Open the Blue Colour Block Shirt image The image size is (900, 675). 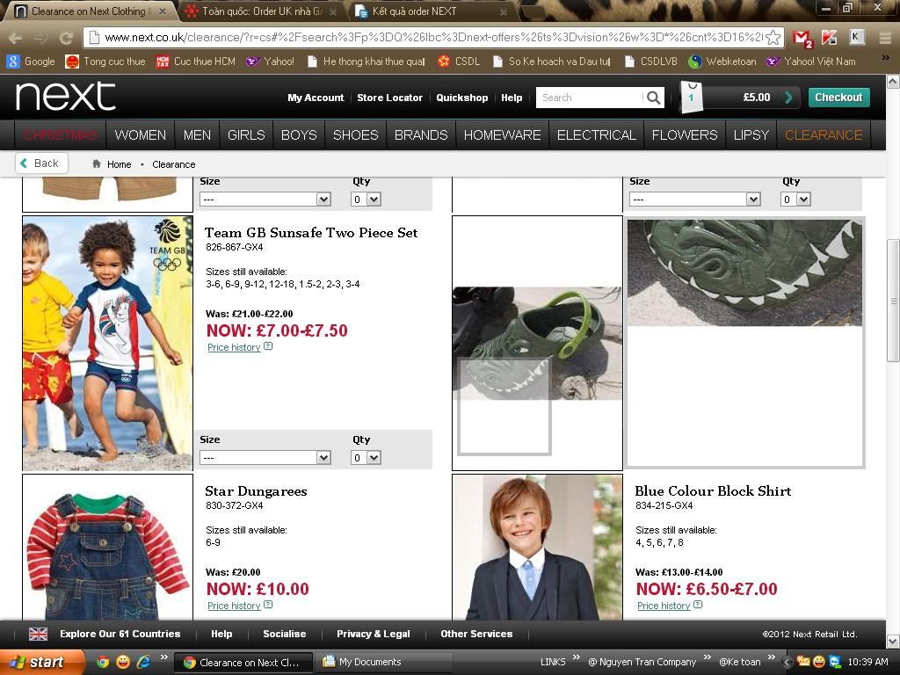click(x=537, y=548)
